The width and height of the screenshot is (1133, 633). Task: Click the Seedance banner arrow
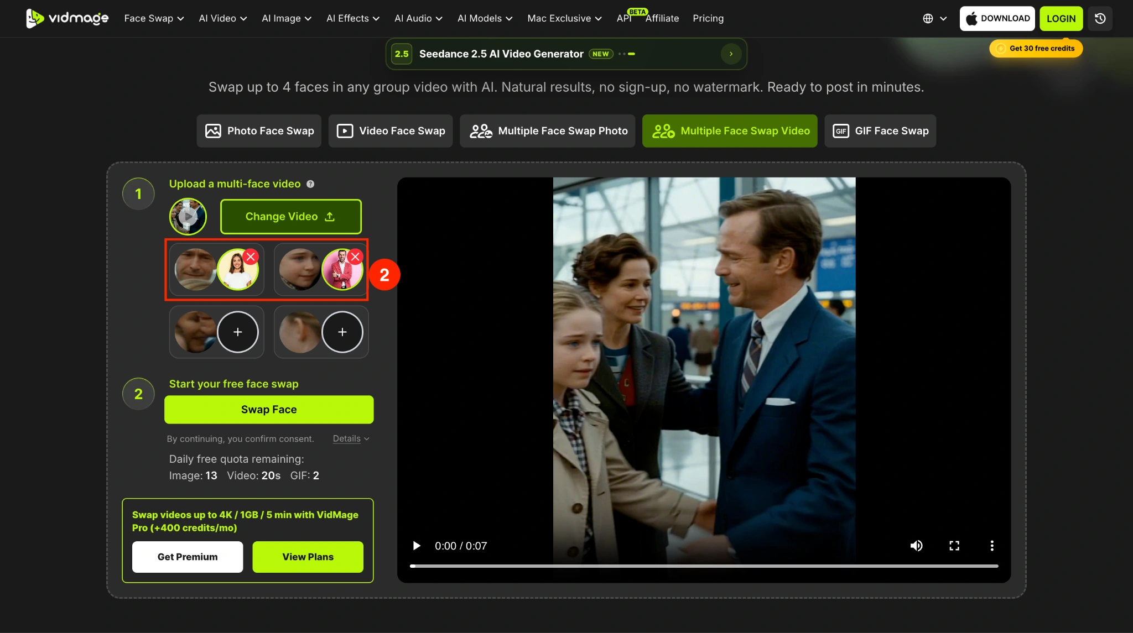(731, 54)
